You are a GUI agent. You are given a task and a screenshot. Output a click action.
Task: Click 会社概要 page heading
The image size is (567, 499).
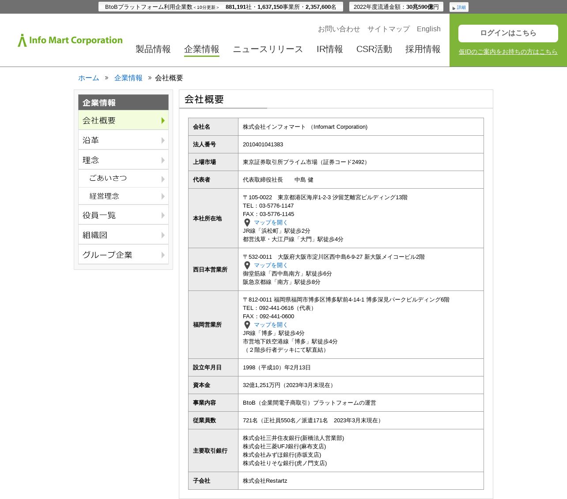click(x=204, y=99)
